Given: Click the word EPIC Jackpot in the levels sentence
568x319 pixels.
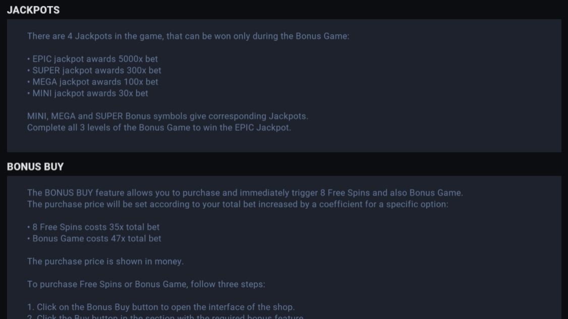Looking at the screenshot, I should [262, 127].
